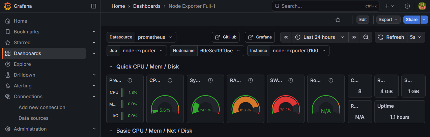430x137 pixels.
Task: Toggle the sidebar dock icon
Action: (x=94, y=6)
